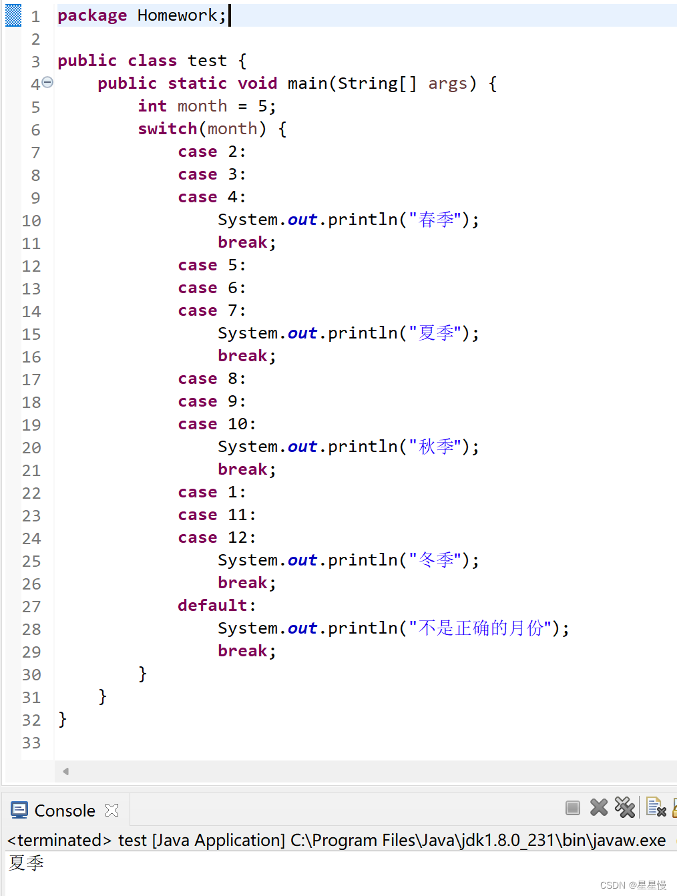
Task: Toggle a breakpoint on line 28 gutter
Action: [x=12, y=628]
